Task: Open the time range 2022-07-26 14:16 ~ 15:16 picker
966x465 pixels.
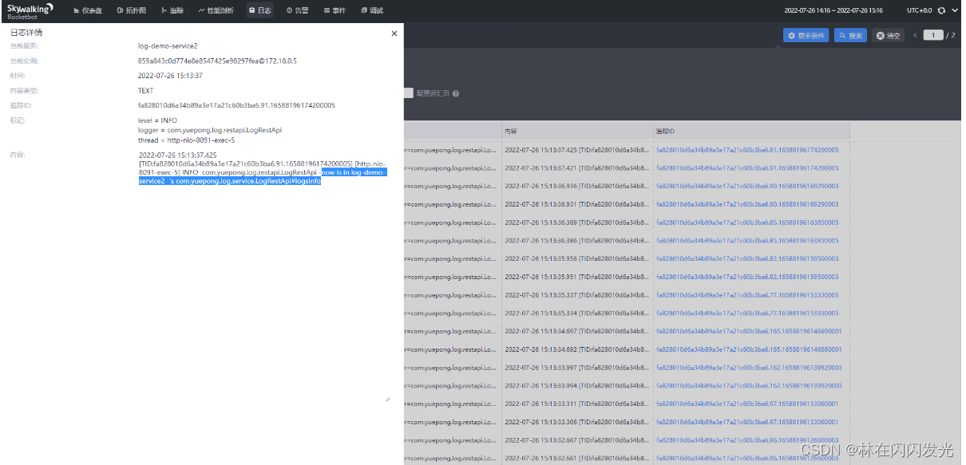Action: tap(833, 10)
